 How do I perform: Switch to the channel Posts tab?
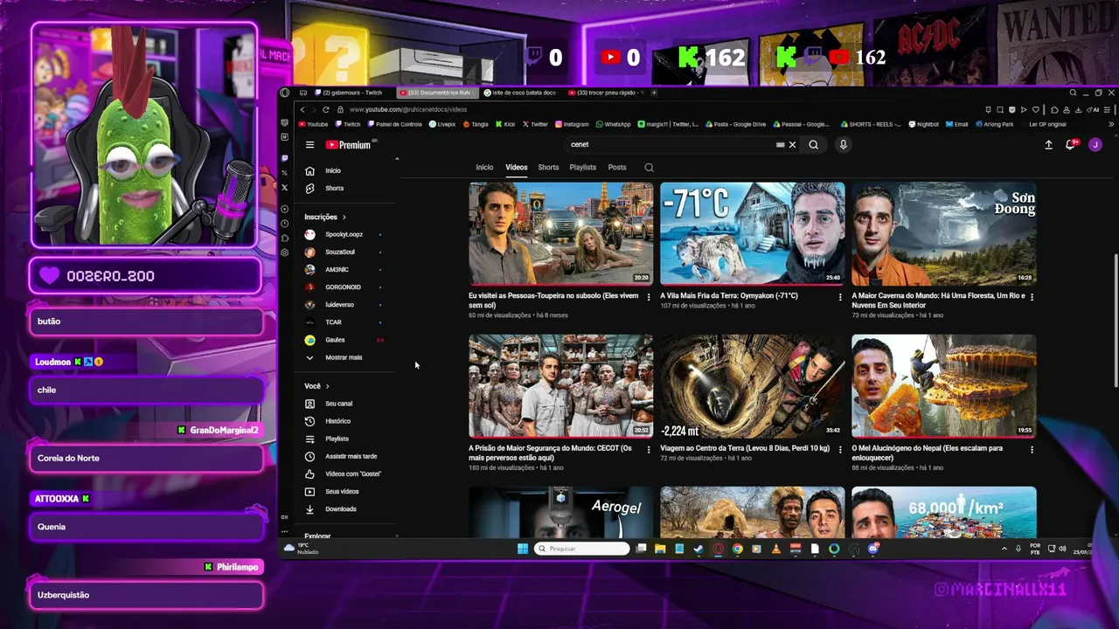[617, 168]
